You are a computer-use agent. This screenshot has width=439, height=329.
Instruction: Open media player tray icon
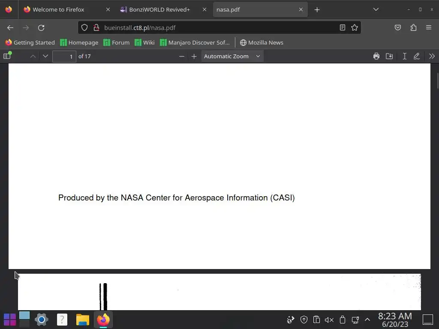click(x=291, y=320)
